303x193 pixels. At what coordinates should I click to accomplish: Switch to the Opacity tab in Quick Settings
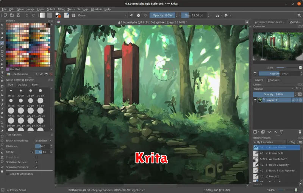[22, 85]
